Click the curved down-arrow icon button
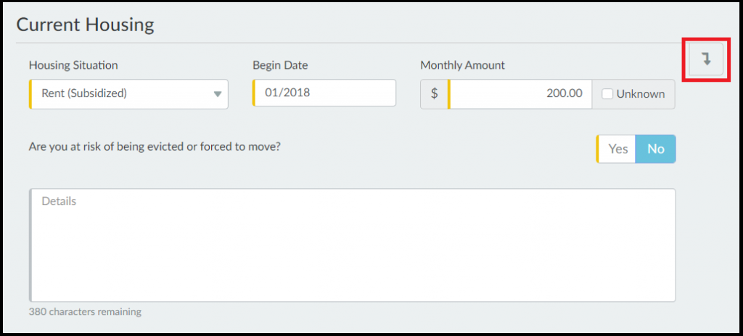The height and width of the screenshot is (336, 743). pyautogui.click(x=706, y=59)
